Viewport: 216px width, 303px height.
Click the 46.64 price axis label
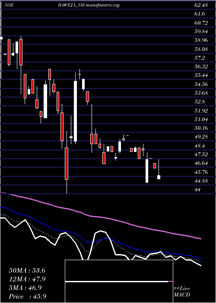point(201,163)
